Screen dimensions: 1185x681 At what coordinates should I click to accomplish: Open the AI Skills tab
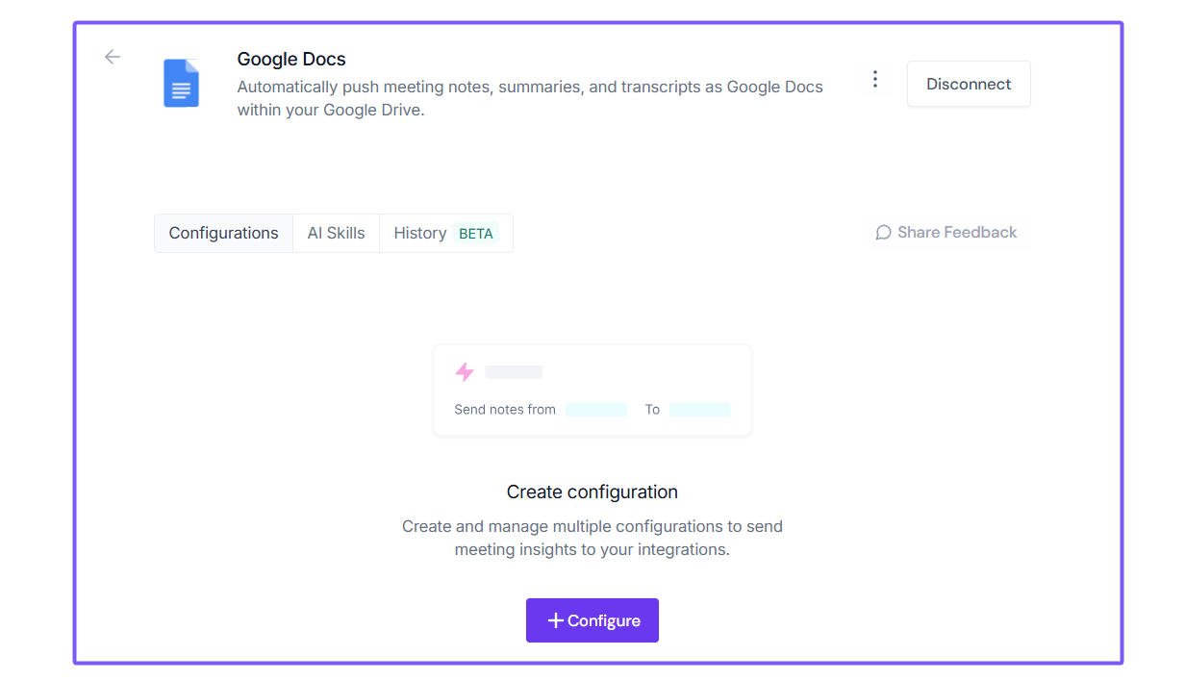[336, 233]
